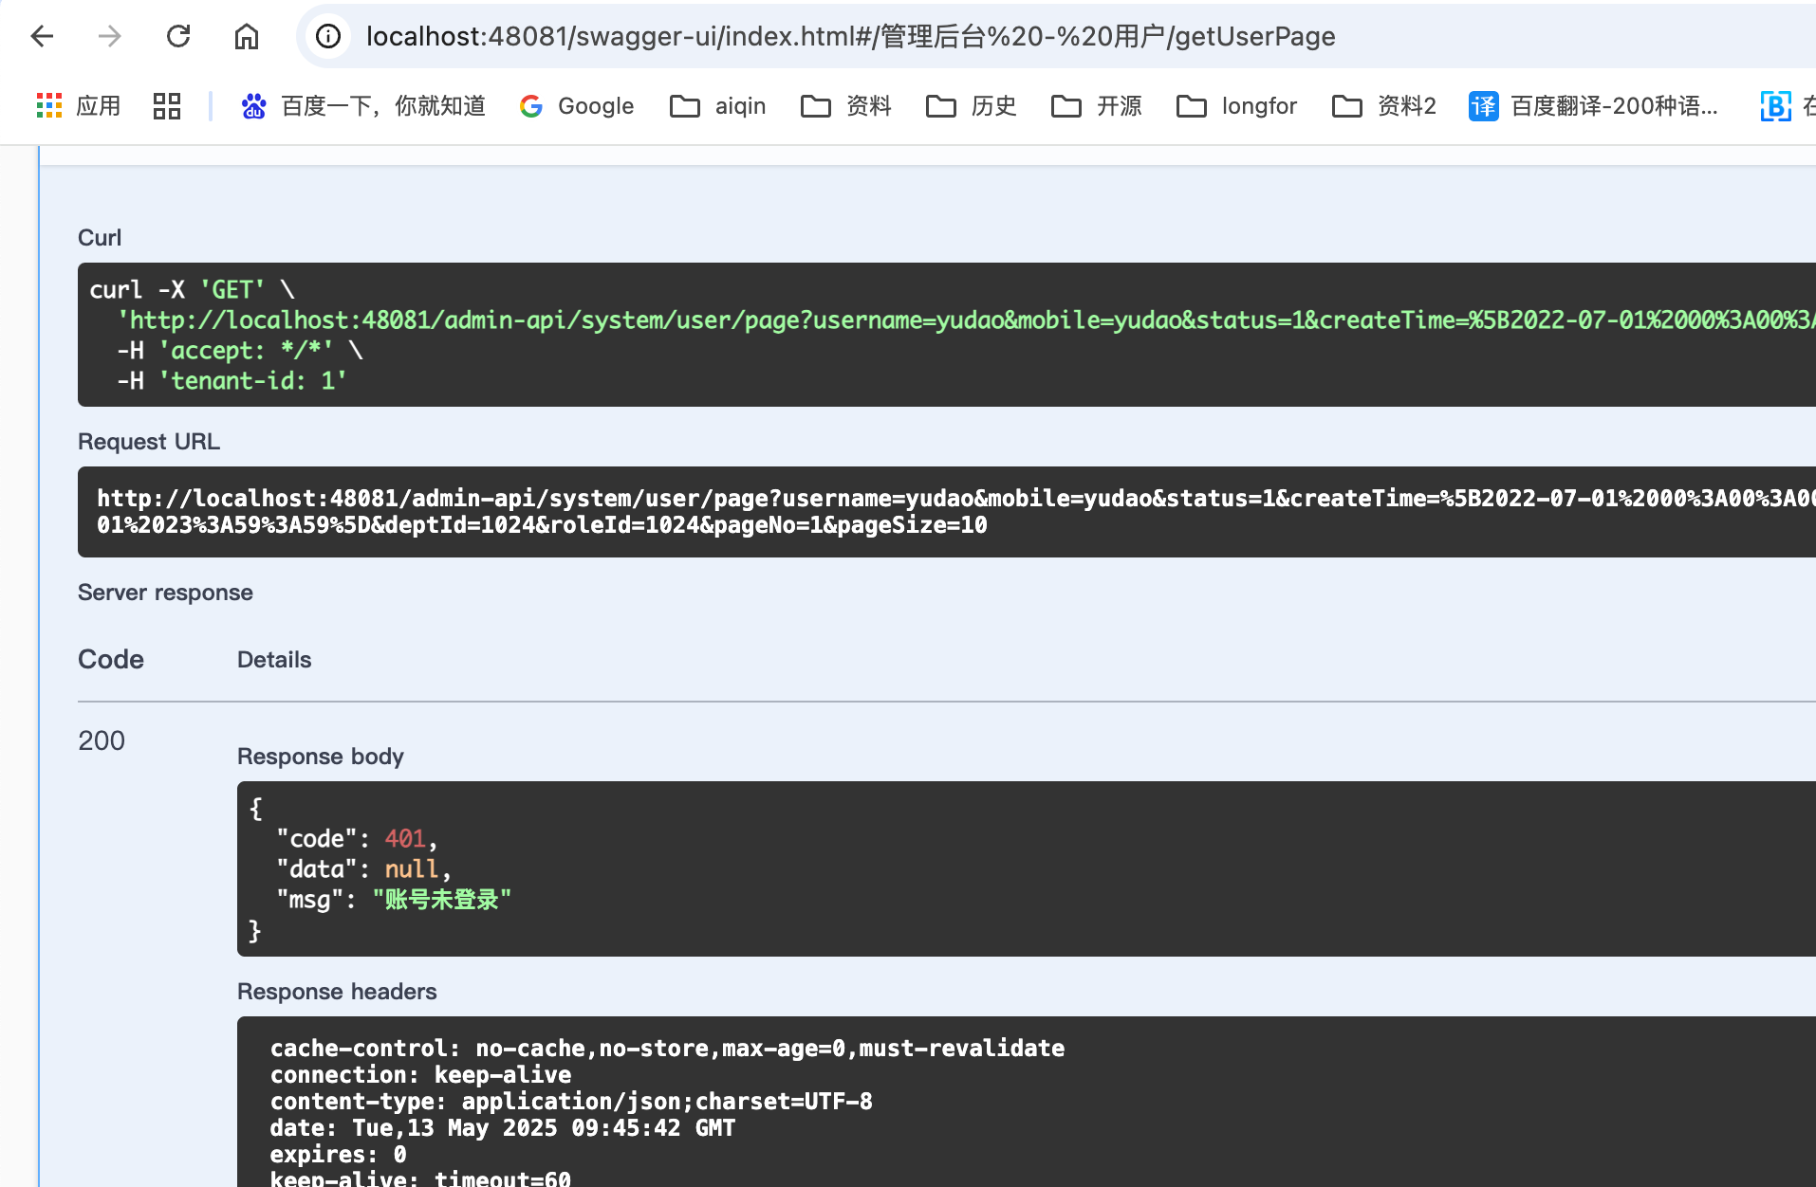The width and height of the screenshot is (1816, 1187).
Task: Click the Curl section label
Action: pyautogui.click(x=100, y=237)
